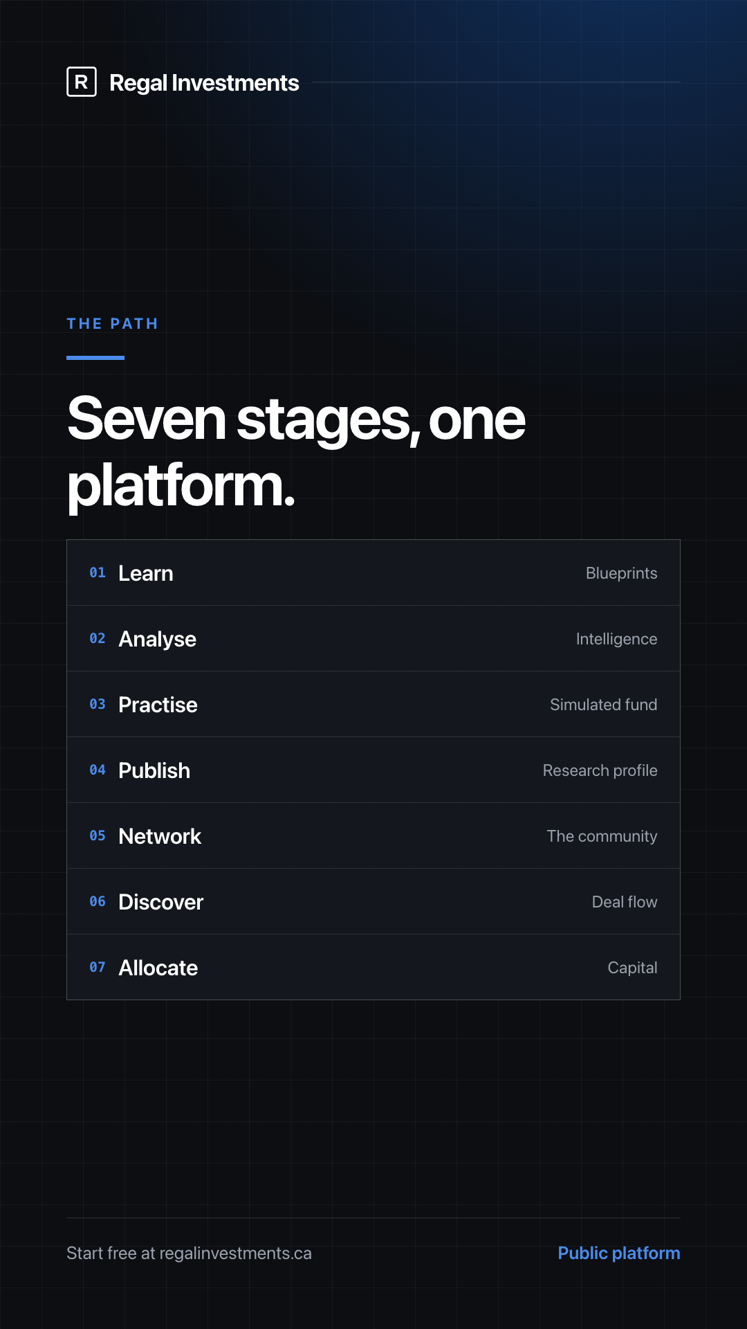Screen dimensions: 747x1329
Task: Click the Intelligence label
Action: [616, 639]
